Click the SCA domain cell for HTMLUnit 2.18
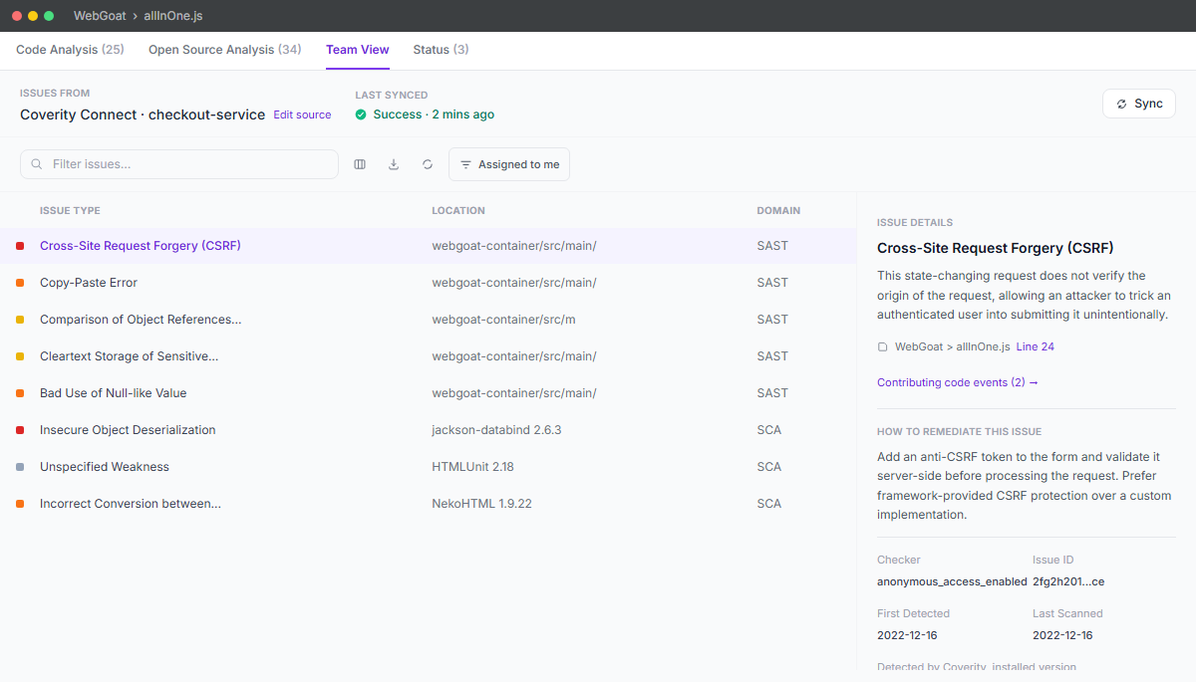This screenshot has width=1196, height=682. click(768, 467)
